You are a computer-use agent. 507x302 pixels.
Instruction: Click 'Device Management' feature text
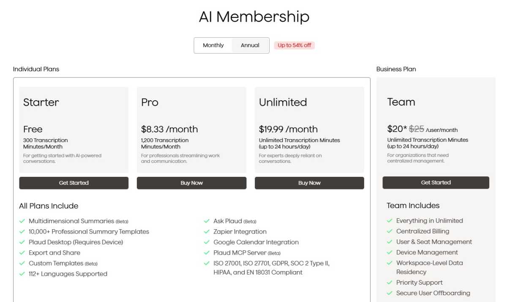pos(427,252)
